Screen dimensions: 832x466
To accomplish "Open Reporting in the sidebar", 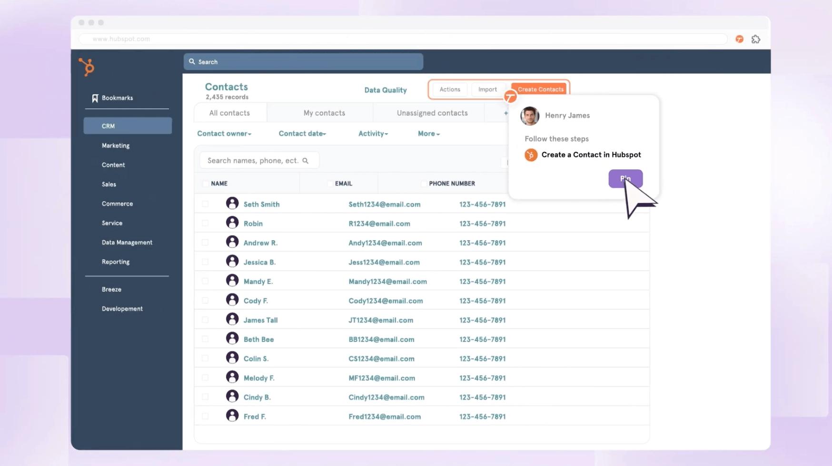I will coord(116,262).
